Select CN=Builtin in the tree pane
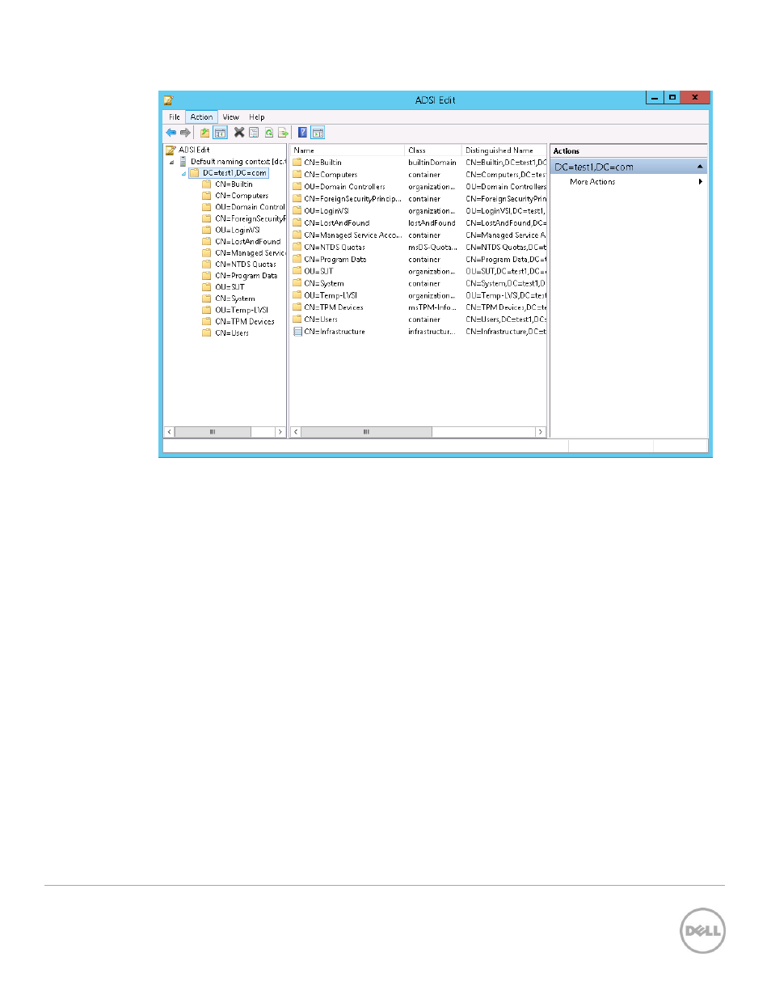771x999 pixels. pos(234,184)
